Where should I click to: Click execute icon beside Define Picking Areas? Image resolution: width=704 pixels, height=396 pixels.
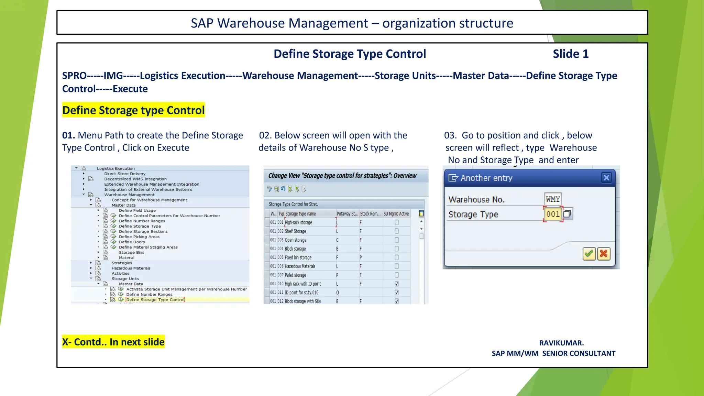[x=113, y=236]
